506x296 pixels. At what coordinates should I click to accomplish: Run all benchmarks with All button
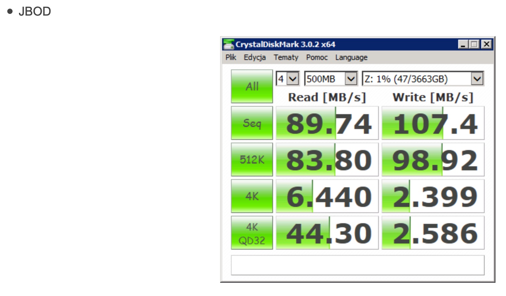[x=252, y=86]
